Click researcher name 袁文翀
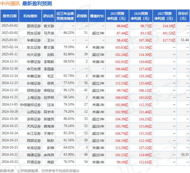The image size is (190, 173). coord(49,26)
